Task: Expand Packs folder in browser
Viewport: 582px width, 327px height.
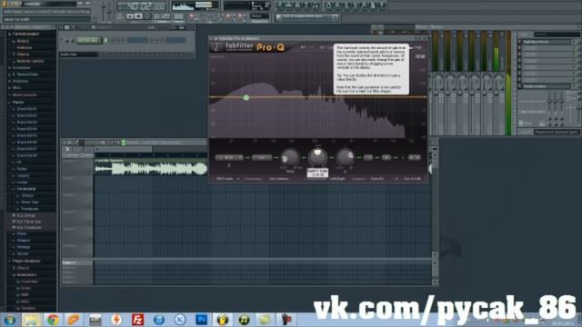Action: 17,102
